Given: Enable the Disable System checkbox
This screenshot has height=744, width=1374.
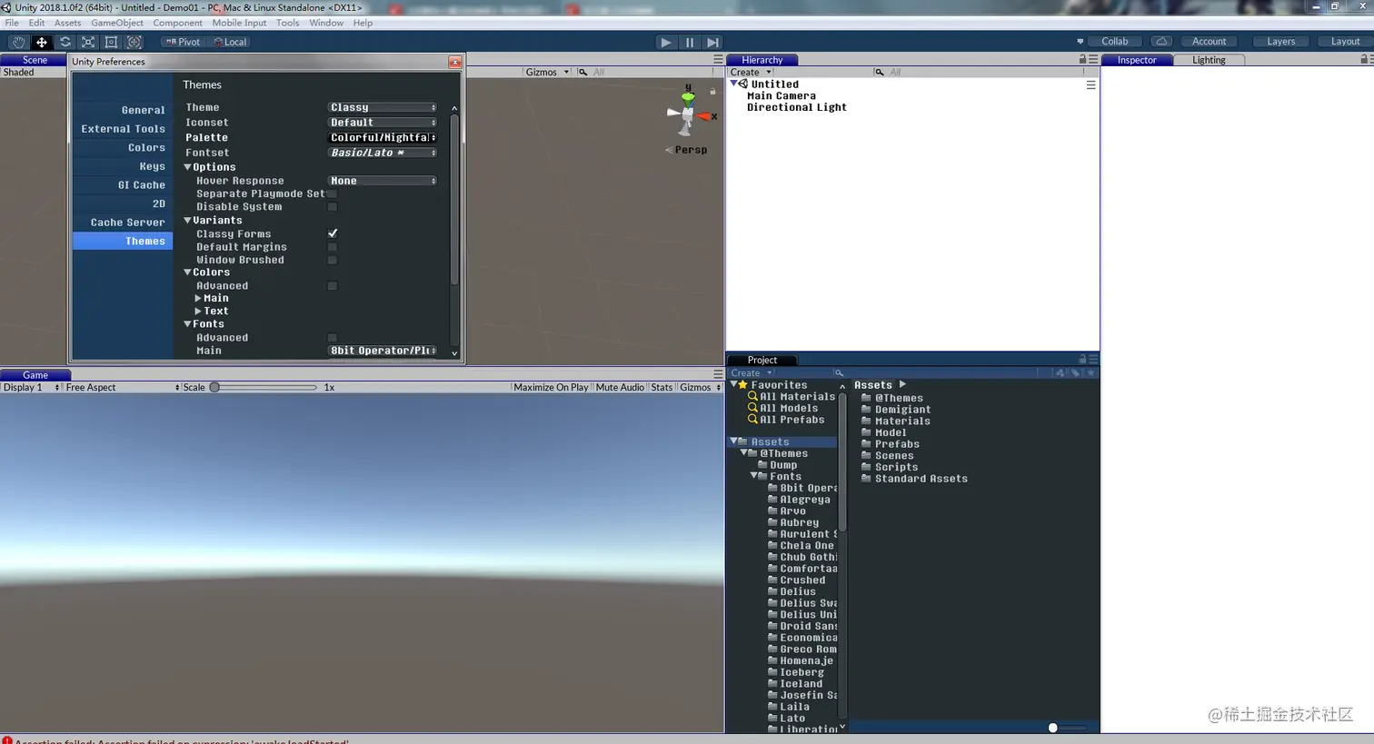Looking at the screenshot, I should tap(333, 207).
